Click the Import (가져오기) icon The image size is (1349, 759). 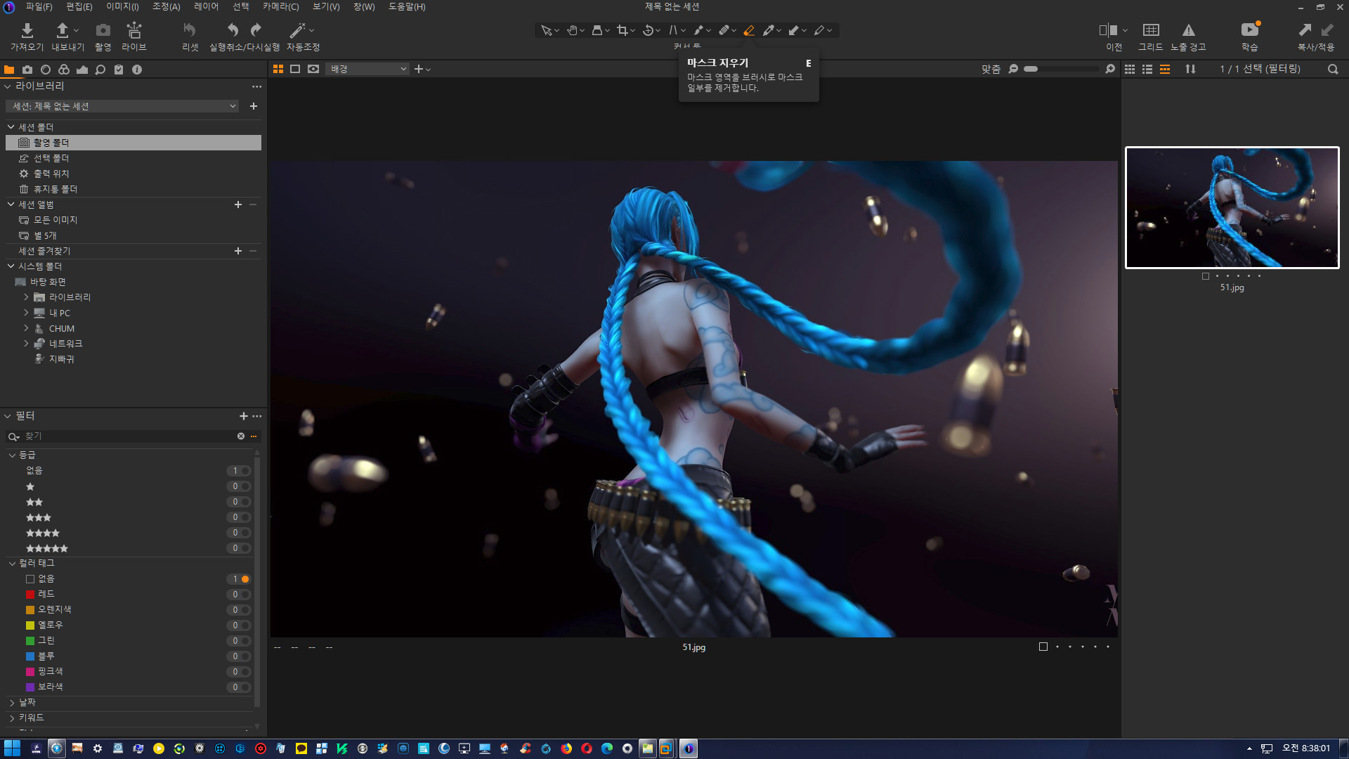point(27,30)
